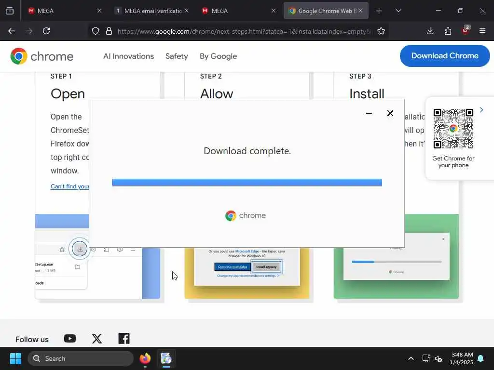
Task: Click the Get Chrome for your phone QR code
Action: [x=453, y=129]
